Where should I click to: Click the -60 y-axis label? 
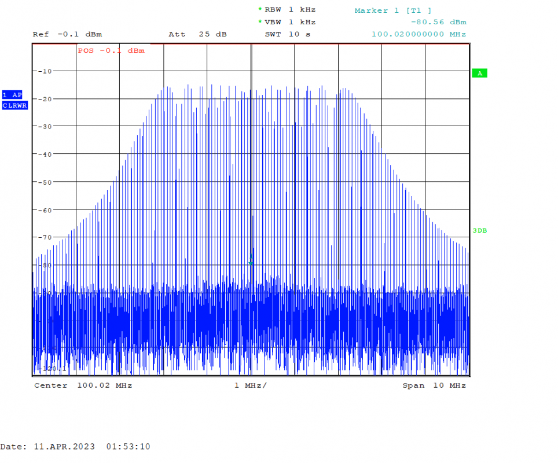pyautogui.click(x=45, y=210)
